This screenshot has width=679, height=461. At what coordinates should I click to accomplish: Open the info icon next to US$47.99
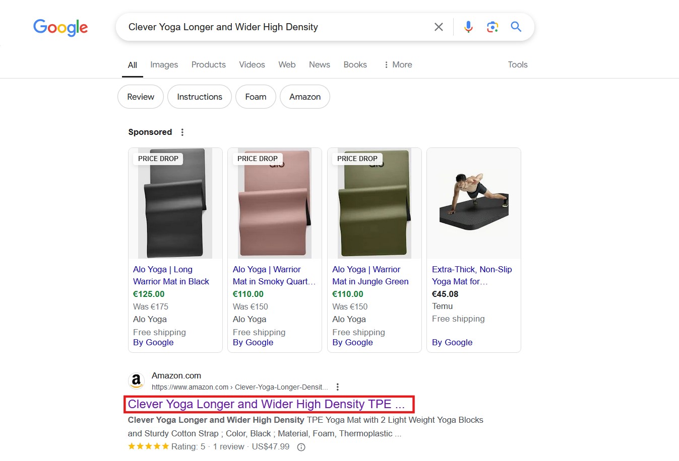tap(301, 446)
